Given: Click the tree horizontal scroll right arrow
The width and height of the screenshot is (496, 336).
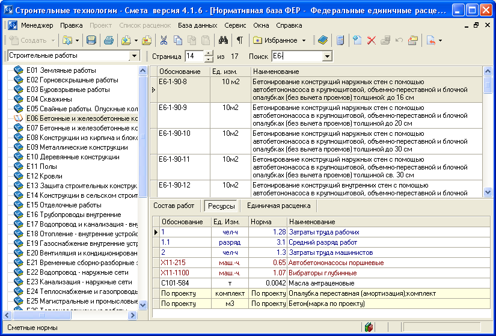Looking at the screenshot, I should coord(133,315).
